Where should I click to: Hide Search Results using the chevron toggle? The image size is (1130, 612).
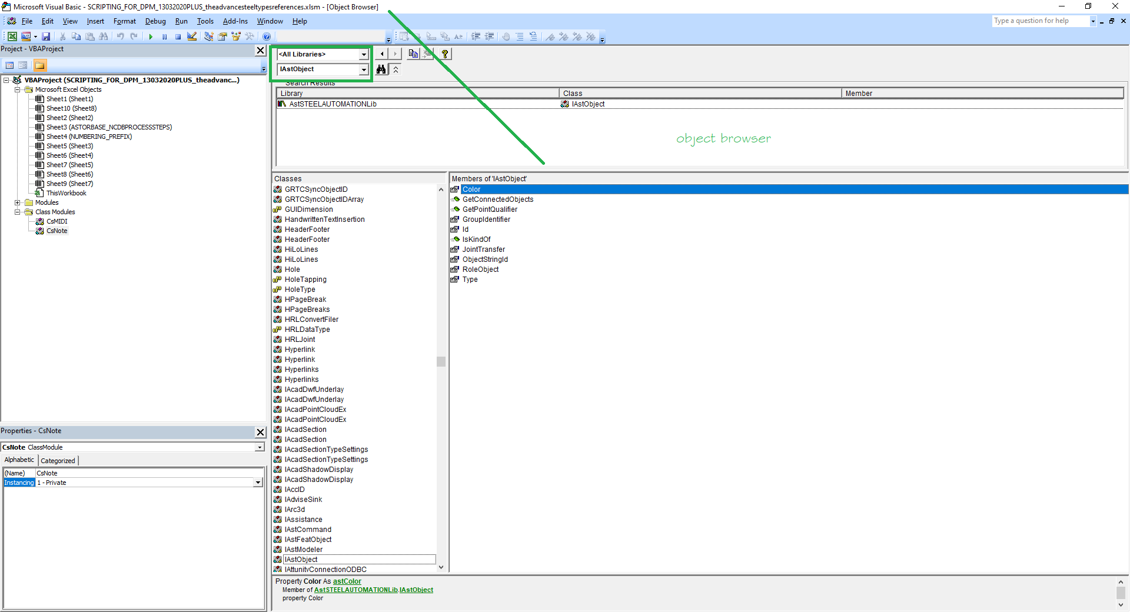[395, 69]
